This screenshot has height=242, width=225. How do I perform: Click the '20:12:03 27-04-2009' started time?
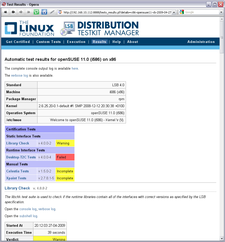coord(50,225)
